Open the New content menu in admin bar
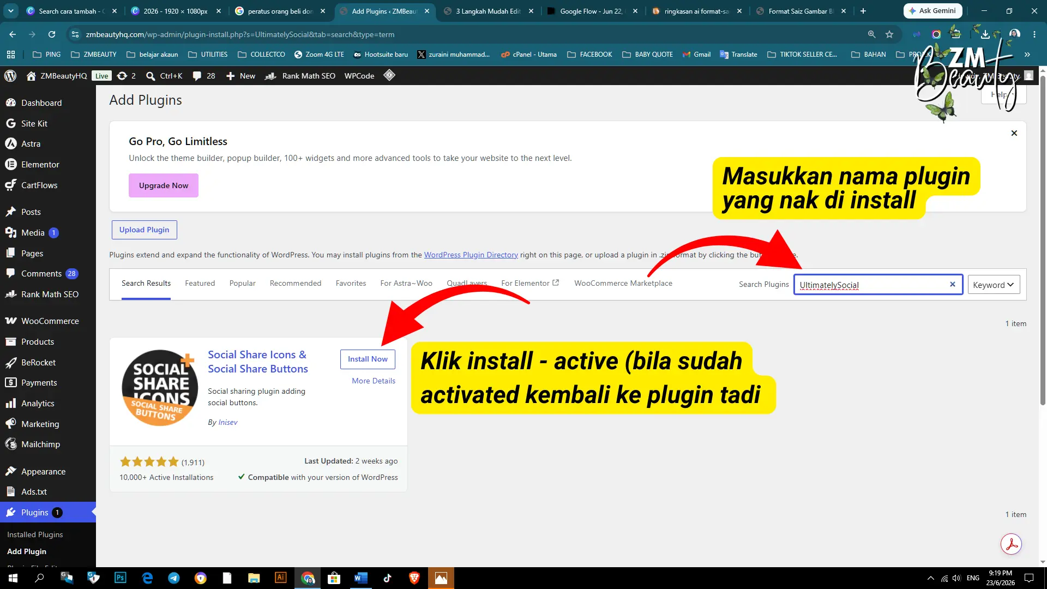The image size is (1047, 589). [240, 76]
